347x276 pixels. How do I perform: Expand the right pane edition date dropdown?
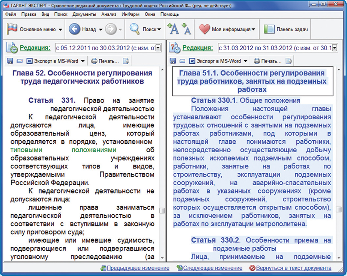(335, 48)
